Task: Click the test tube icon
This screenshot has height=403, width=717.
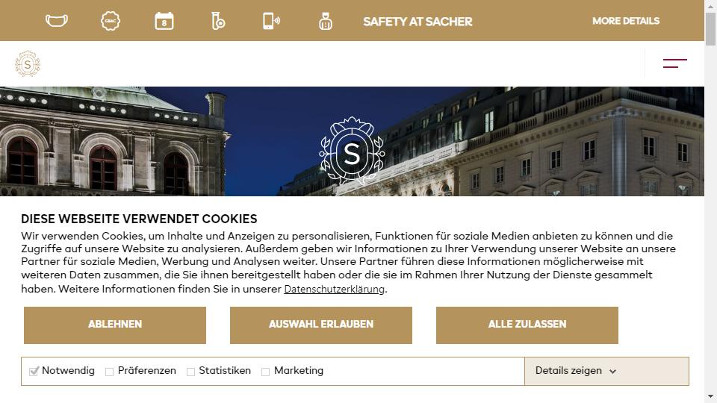Action: tap(218, 21)
